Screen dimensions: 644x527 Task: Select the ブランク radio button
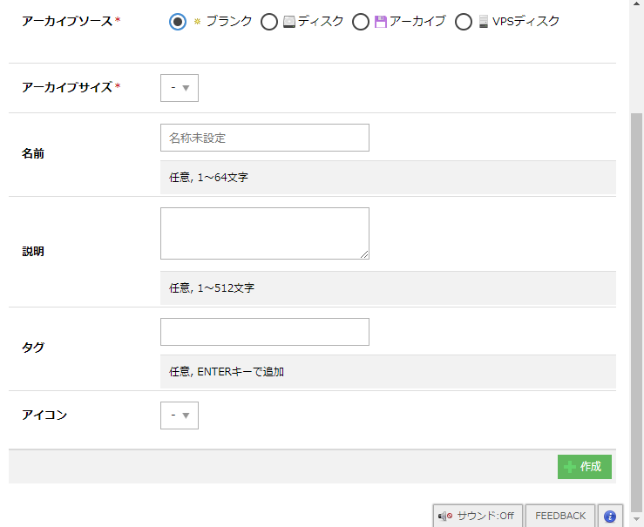(178, 22)
